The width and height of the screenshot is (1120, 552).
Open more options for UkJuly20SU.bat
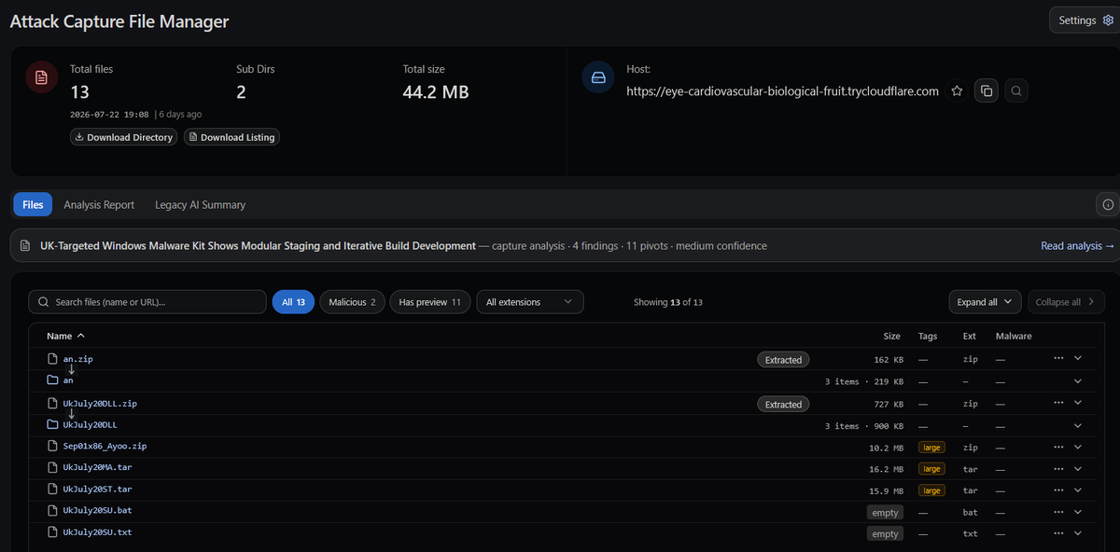[1057, 510]
